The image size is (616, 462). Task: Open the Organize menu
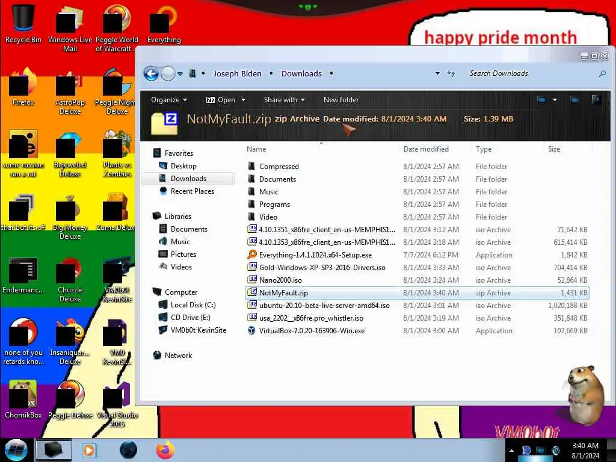[169, 100]
